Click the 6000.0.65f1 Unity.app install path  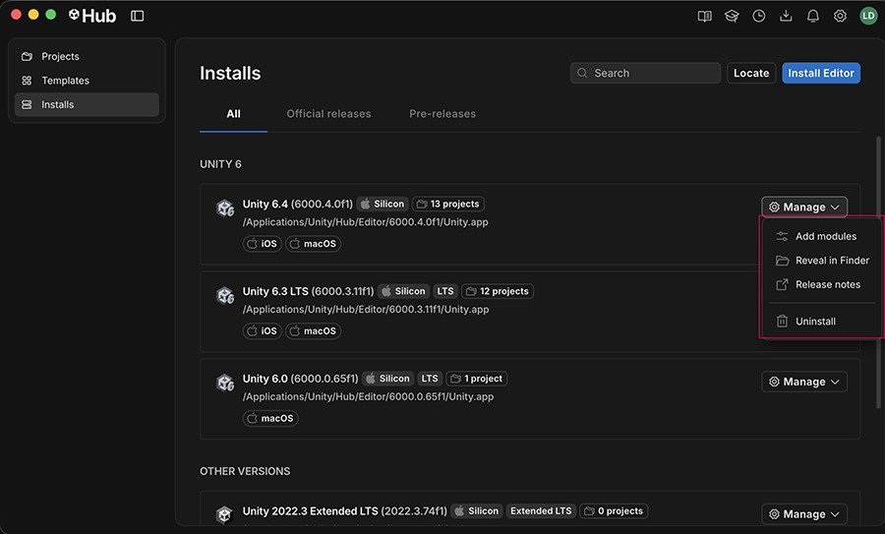pos(368,396)
